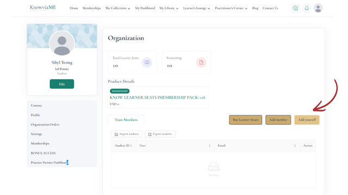Open the notifications bell
This screenshot has width=348, height=195.
tap(307, 8)
